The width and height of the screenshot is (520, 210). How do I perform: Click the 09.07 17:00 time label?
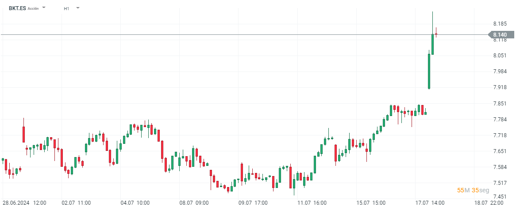point(253,203)
